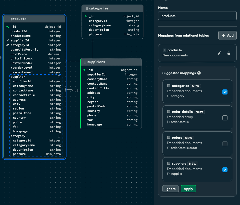Image resolution: width=240 pixels, height=205 pixels.
Task: Click the drag handle on suppliers table header
Action: tap(85, 62)
